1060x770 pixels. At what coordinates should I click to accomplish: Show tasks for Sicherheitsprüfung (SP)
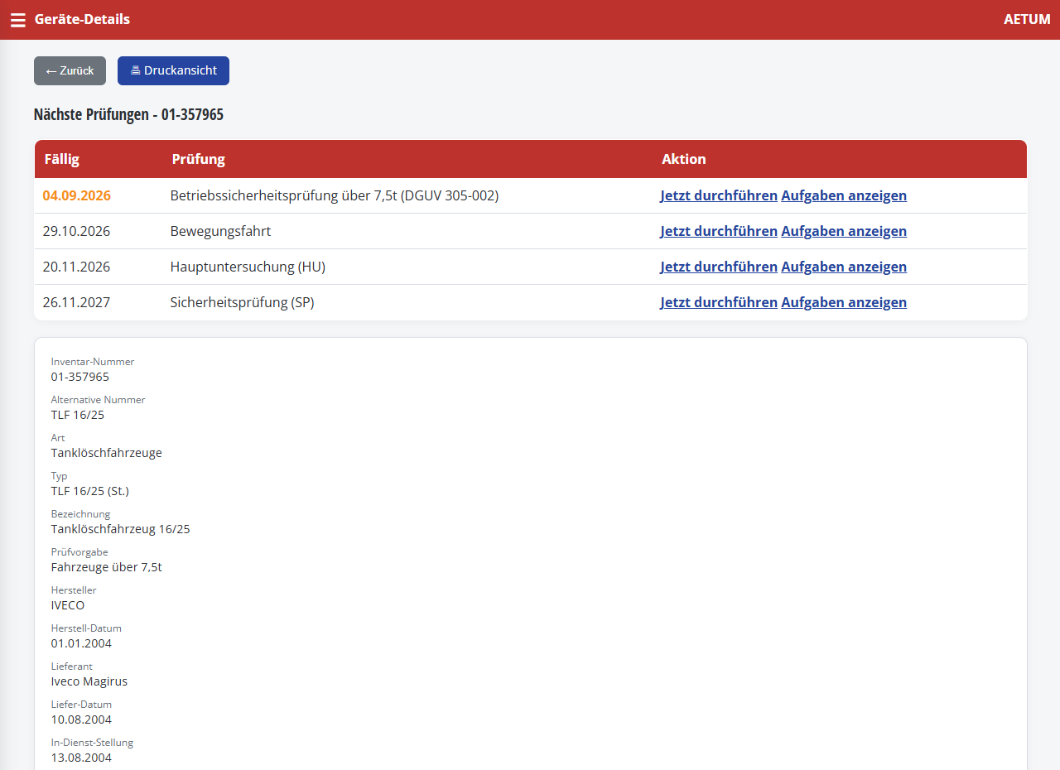(x=844, y=302)
